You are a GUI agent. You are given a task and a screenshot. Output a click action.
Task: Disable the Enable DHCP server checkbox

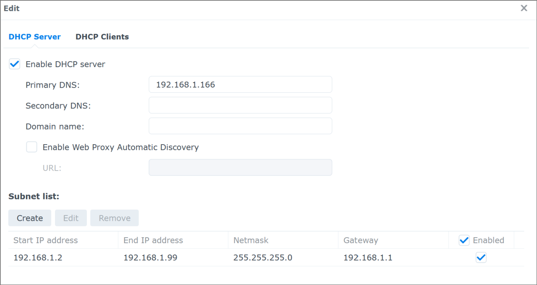14,64
